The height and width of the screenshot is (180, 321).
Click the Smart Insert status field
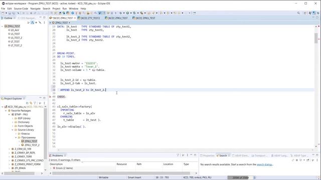click(134, 177)
